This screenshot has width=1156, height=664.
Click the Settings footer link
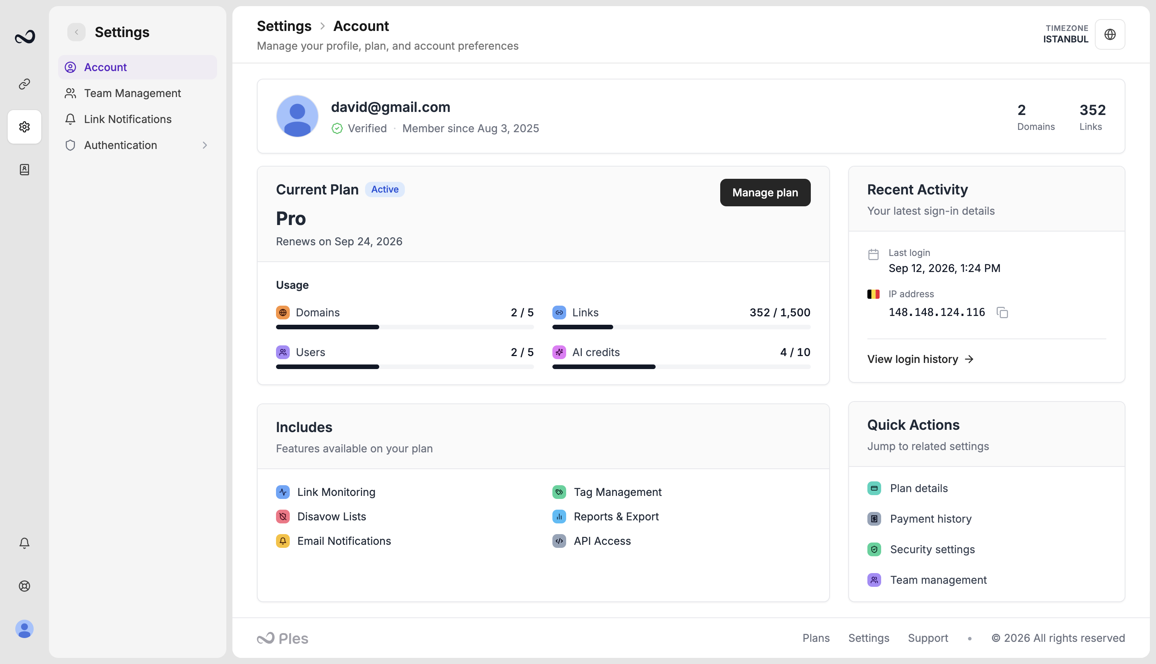coord(869,638)
